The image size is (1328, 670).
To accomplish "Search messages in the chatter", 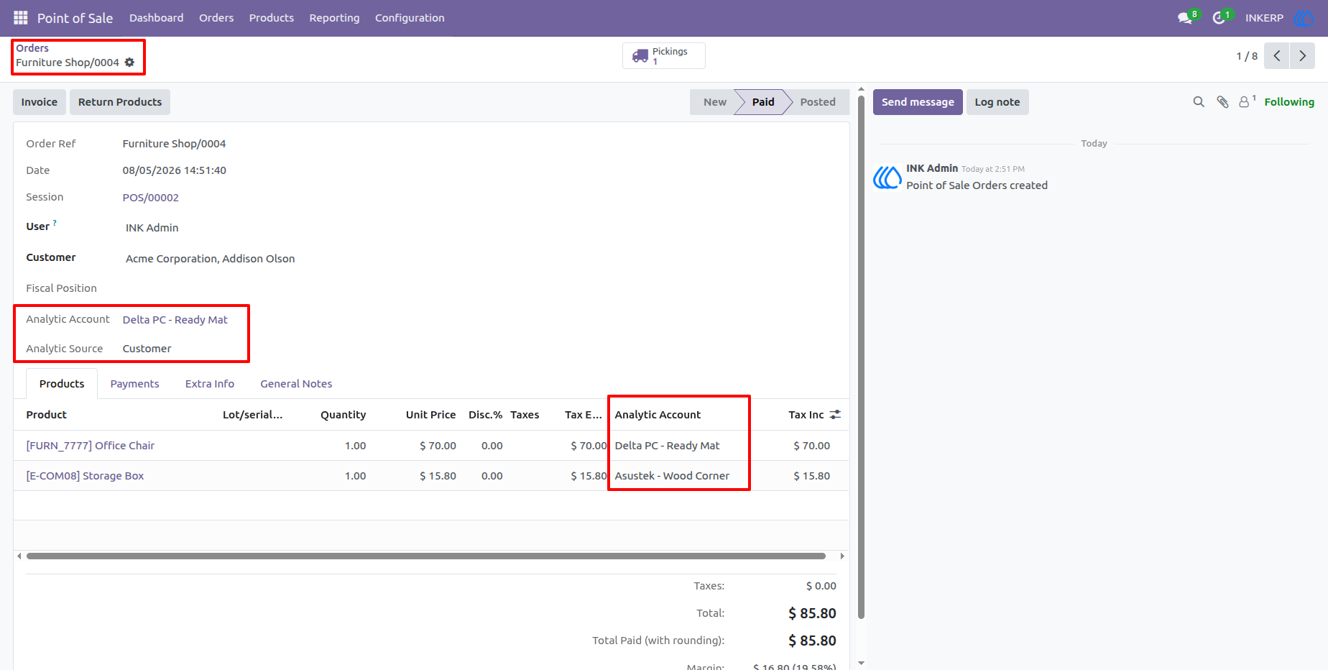I will pos(1199,102).
